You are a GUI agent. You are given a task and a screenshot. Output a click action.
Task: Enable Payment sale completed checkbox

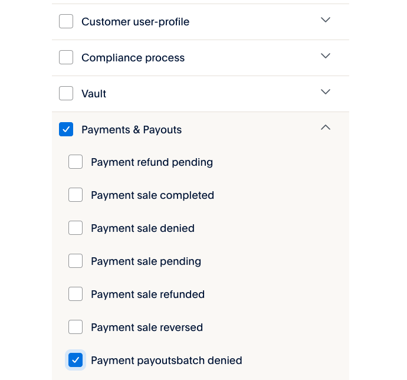(x=76, y=195)
